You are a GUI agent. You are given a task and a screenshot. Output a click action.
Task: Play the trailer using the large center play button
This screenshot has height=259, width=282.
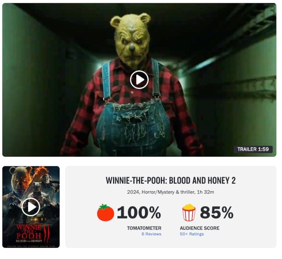click(x=139, y=80)
